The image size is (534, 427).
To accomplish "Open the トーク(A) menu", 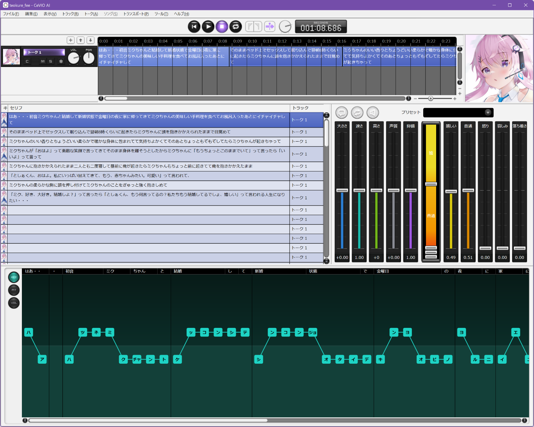I will [x=91, y=14].
